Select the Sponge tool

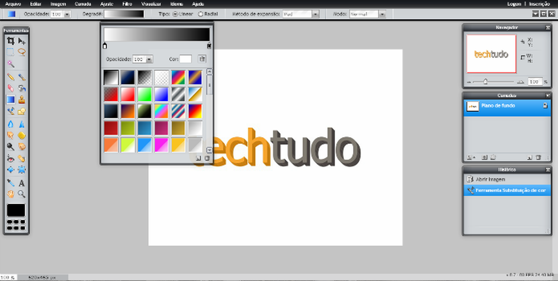click(x=22, y=135)
